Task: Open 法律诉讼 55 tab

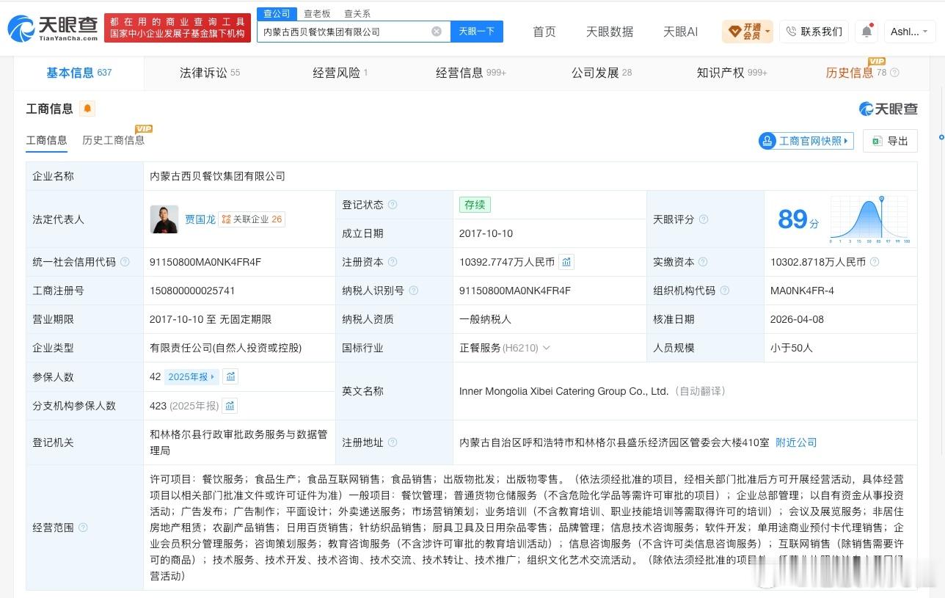Action: 210,73
